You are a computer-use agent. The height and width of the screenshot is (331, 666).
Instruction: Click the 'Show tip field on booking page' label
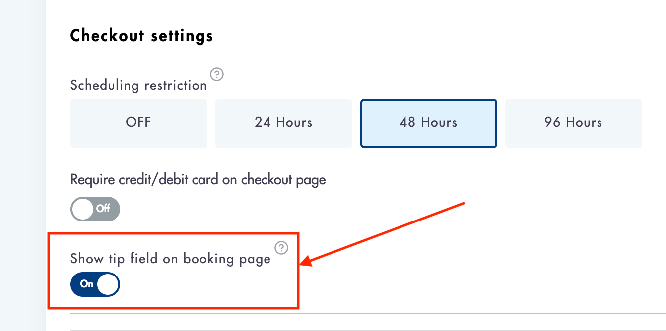pyautogui.click(x=170, y=259)
